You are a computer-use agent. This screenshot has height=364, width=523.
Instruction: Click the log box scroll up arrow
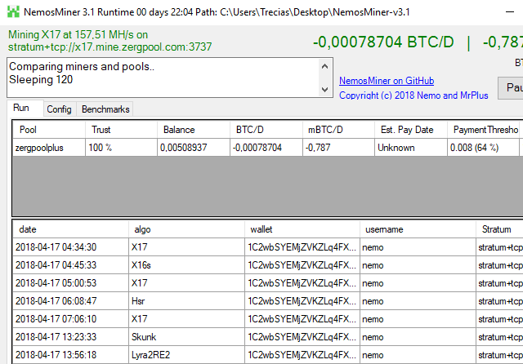324,66
